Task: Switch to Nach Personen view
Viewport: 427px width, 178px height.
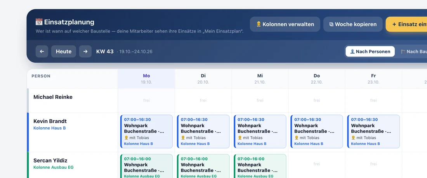Action: [x=370, y=51]
